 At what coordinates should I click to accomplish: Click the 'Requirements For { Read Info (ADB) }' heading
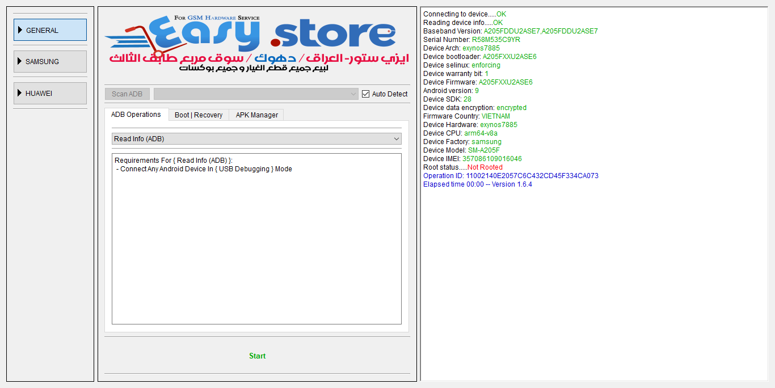point(174,161)
